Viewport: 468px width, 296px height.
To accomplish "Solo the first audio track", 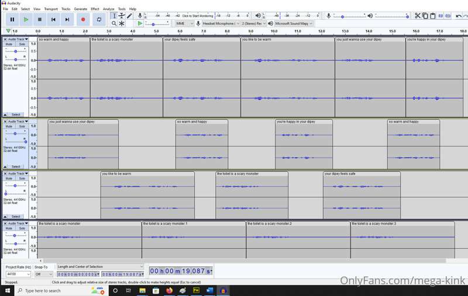I will point(22,44).
